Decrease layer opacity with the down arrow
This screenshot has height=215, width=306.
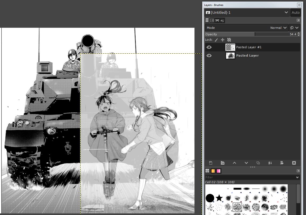298,35
